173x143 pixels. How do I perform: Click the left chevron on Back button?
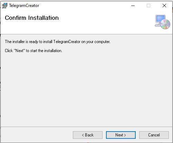tap(83, 135)
